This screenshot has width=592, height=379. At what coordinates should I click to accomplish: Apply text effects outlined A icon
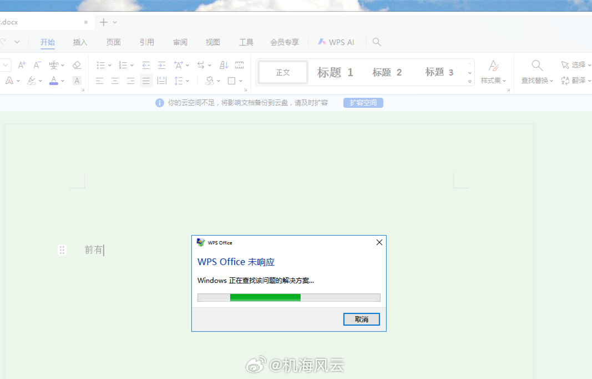click(x=9, y=81)
